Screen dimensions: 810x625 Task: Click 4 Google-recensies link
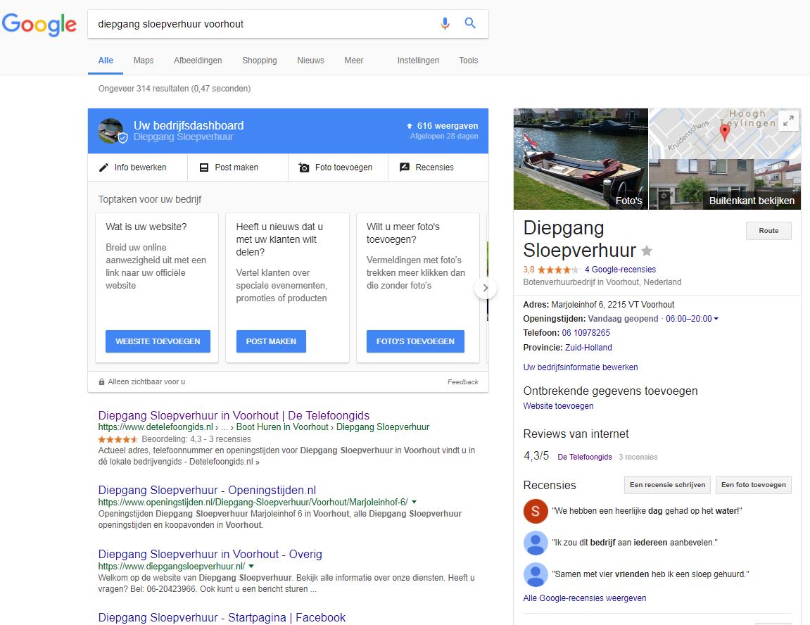click(620, 270)
